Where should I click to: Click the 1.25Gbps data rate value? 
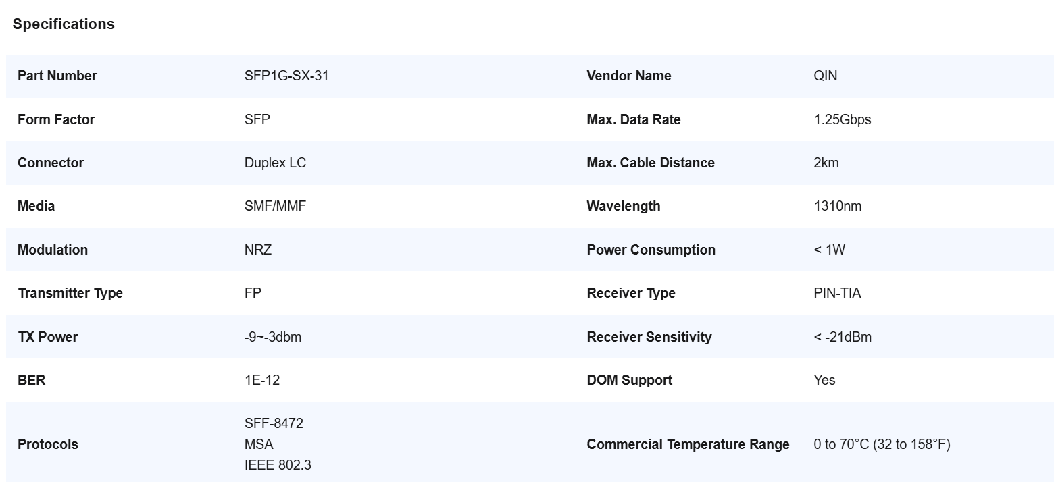coord(843,119)
